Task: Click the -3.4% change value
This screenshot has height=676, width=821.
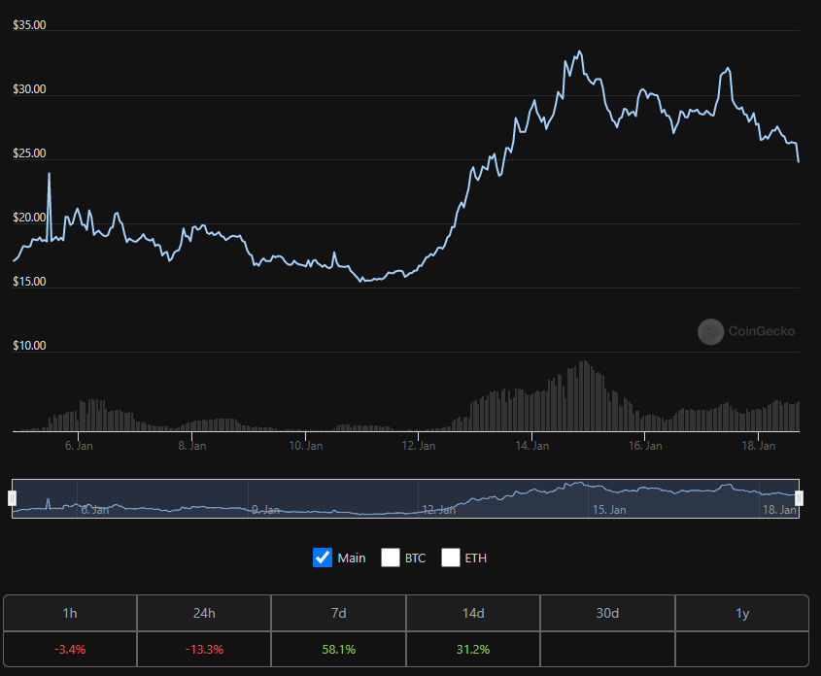Action: pos(70,648)
